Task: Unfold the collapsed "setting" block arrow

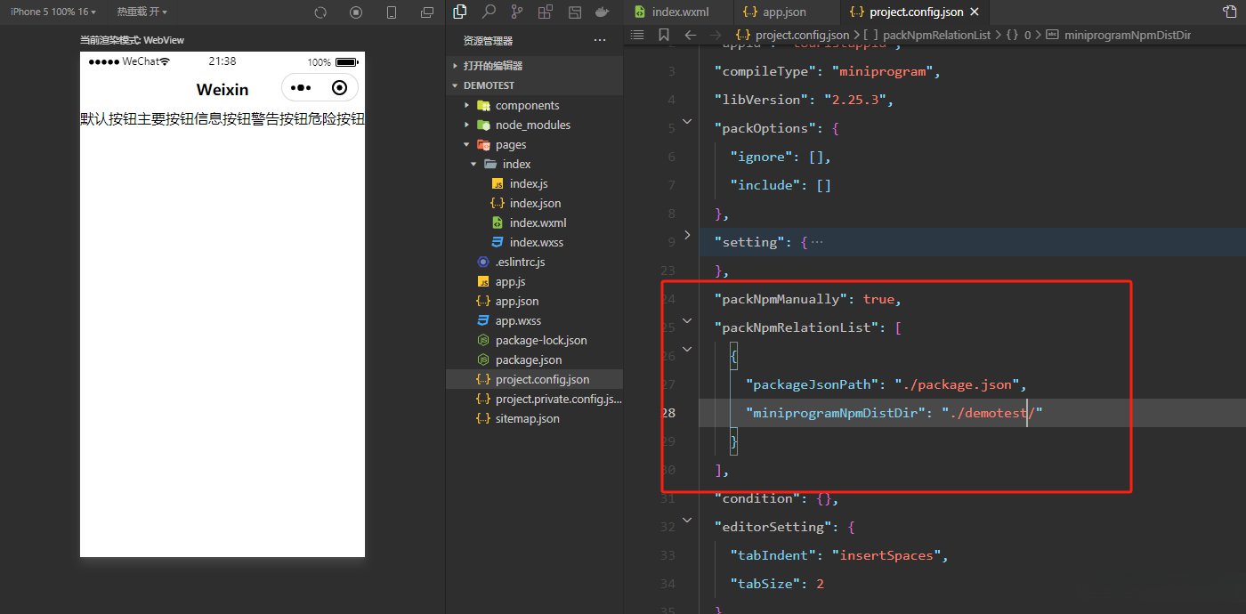Action: (686, 235)
